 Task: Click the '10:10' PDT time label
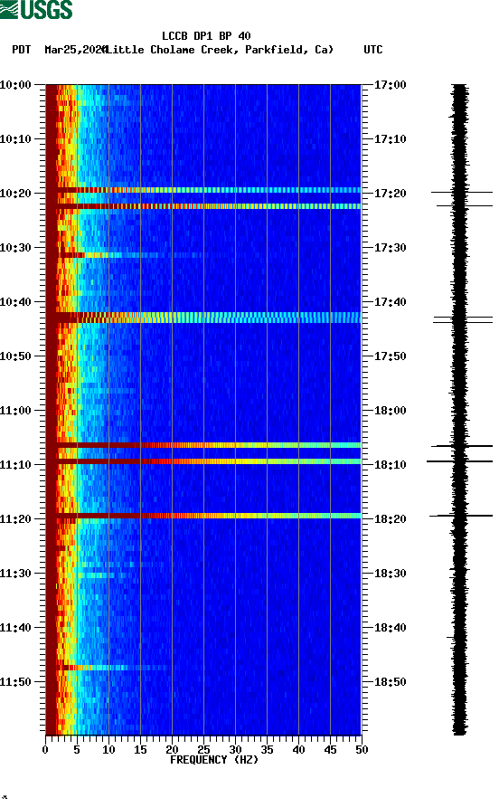(x=15, y=139)
